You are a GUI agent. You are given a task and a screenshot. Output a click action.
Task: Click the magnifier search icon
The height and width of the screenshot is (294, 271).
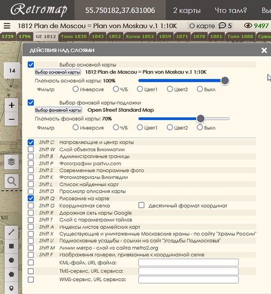pos(12,181)
